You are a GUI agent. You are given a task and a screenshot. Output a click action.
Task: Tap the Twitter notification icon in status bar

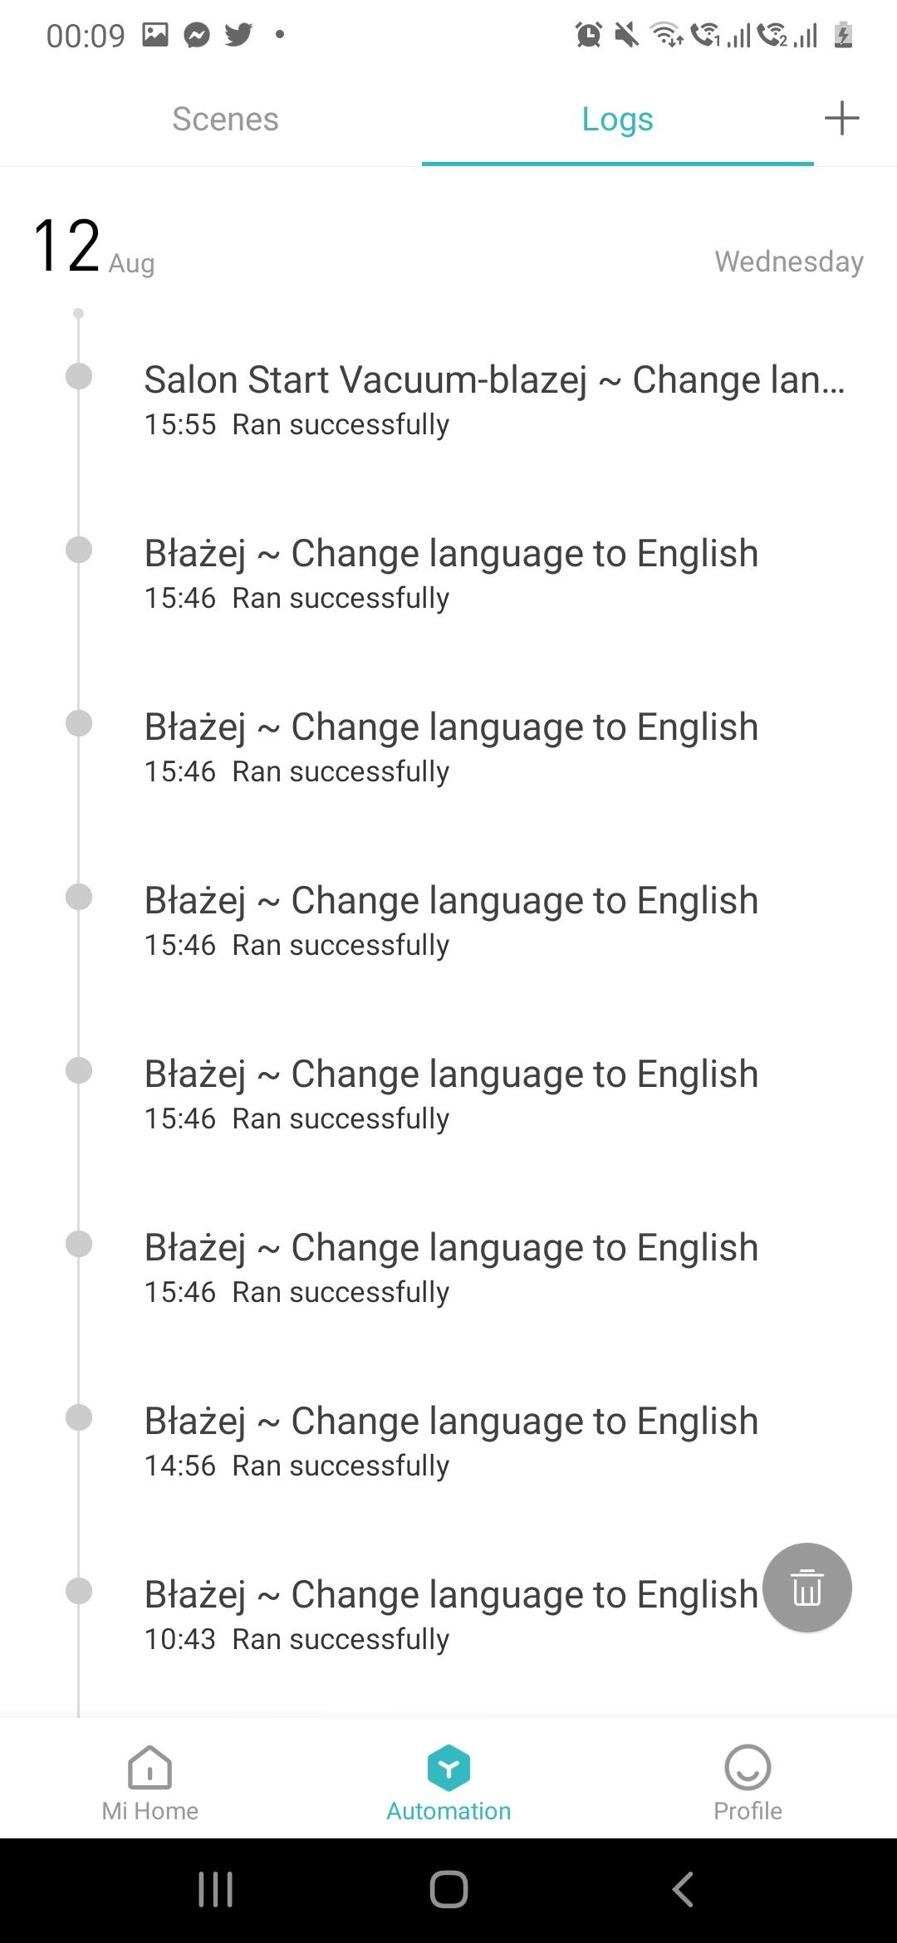point(238,35)
